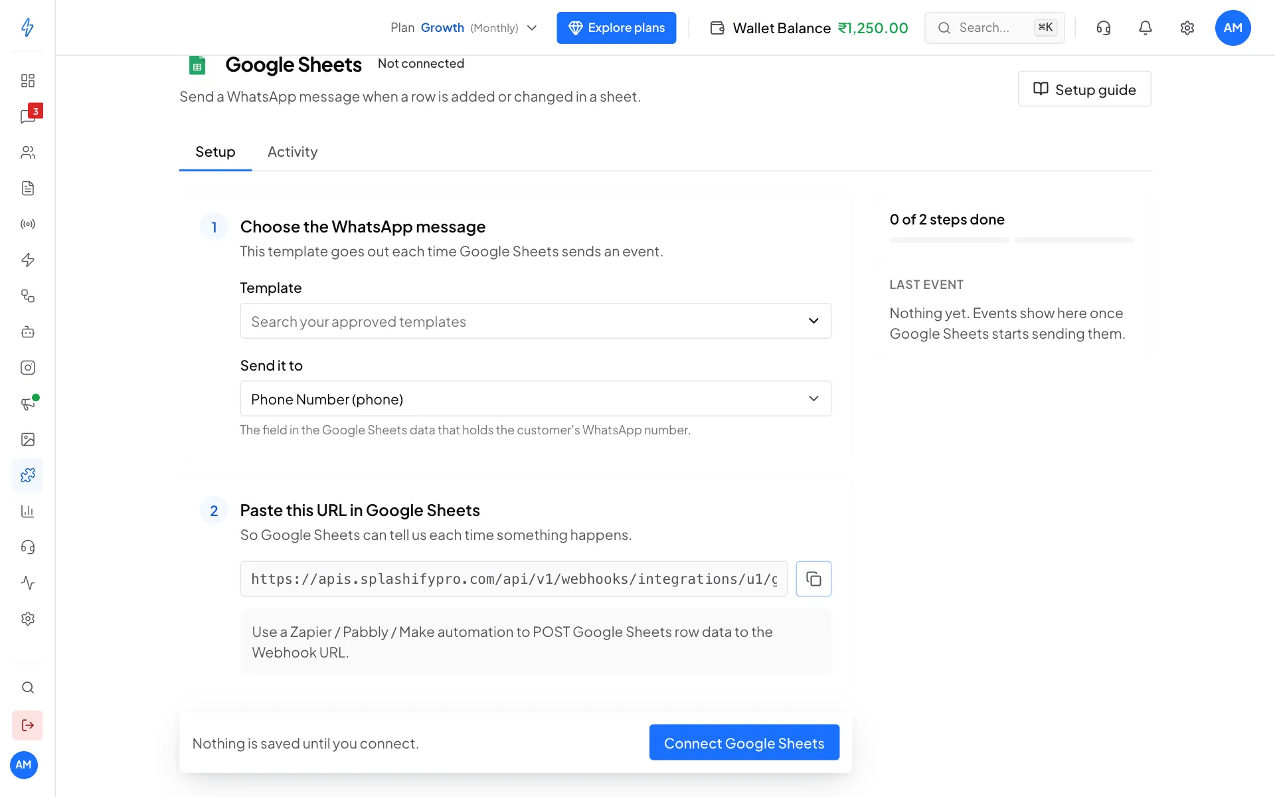Open the dashboard grid icon in sidebar
The image size is (1275, 797).
coord(27,80)
